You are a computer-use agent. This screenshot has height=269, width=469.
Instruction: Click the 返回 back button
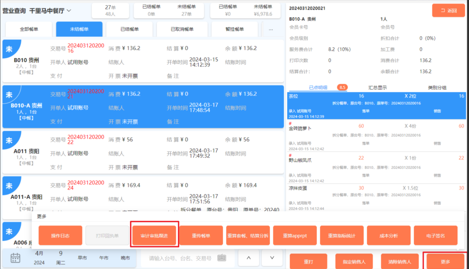pyautogui.click(x=448, y=10)
